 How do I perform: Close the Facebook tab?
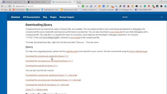[x=24, y=2]
